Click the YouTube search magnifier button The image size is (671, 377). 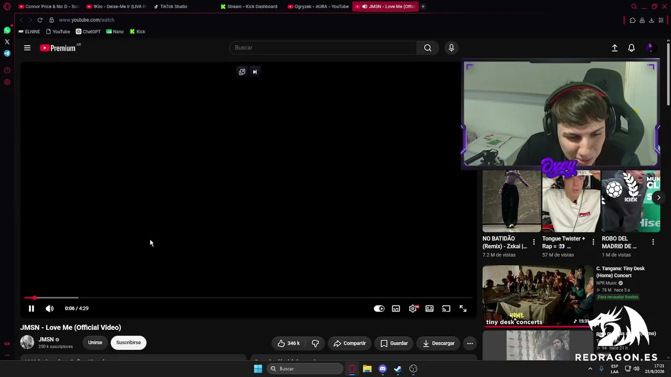pos(428,48)
